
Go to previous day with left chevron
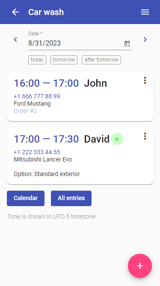pyautogui.click(x=16, y=40)
